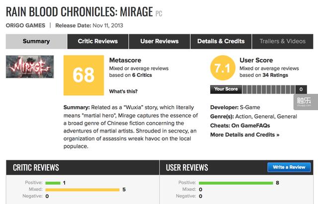Switch to the Summary tab
The image size is (318, 204).
point(36,41)
